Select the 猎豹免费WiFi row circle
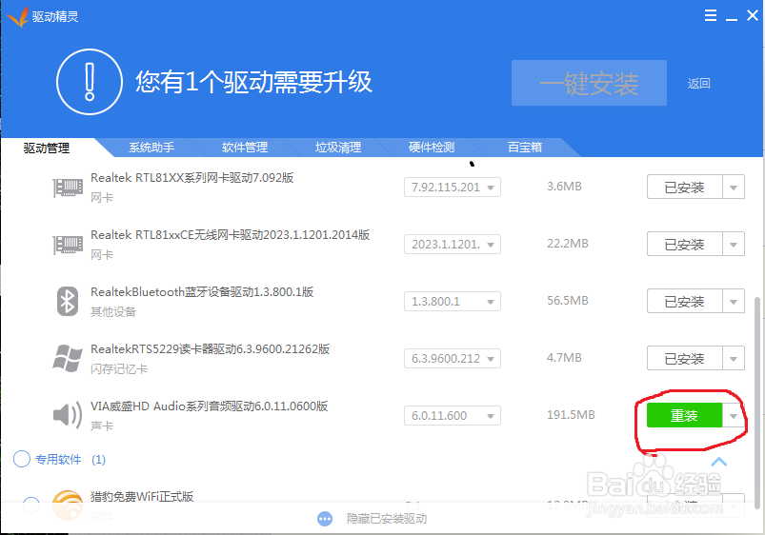This screenshot has height=535, width=765. [x=31, y=505]
